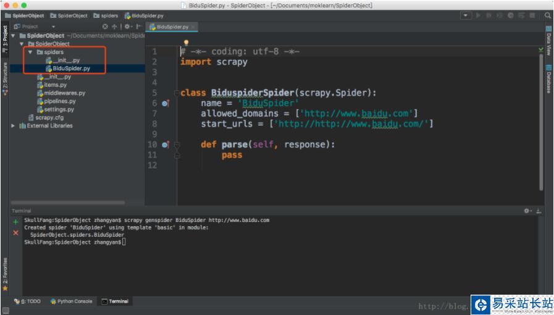Hide the Project panel with the hide icon
The image size is (554, 315).
pyautogui.click(x=139, y=27)
